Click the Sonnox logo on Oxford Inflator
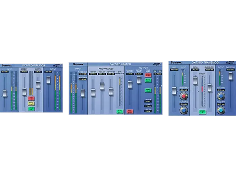 tap(7, 65)
